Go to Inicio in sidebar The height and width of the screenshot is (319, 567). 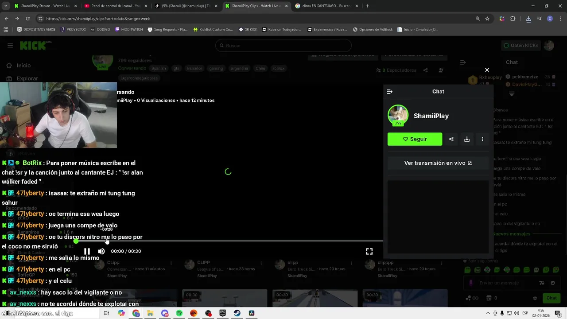coord(23,66)
